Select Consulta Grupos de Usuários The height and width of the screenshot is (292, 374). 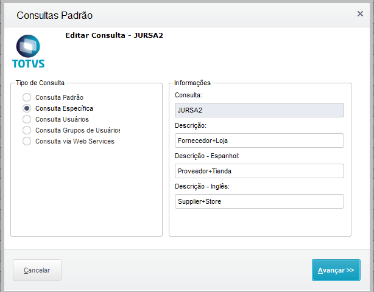tap(27, 130)
